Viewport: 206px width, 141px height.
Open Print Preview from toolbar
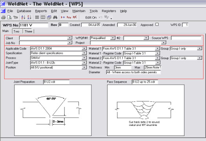click(9, 17)
